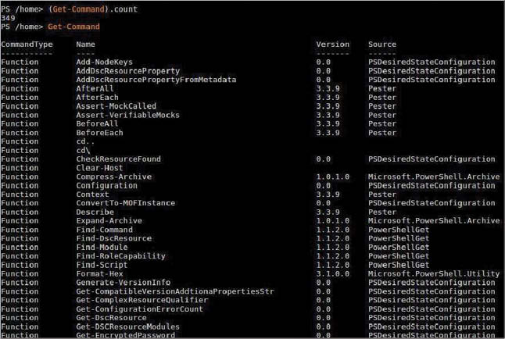The image size is (505, 339).
Task: Click the CommandType column header
Action: [x=27, y=45]
